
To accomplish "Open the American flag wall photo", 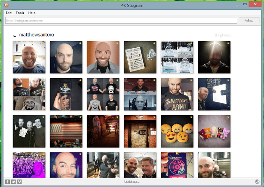I will [66, 131].
